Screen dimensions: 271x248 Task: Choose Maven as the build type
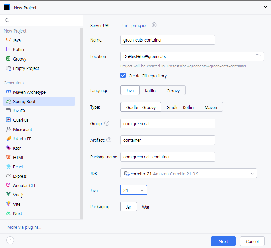click(x=211, y=107)
